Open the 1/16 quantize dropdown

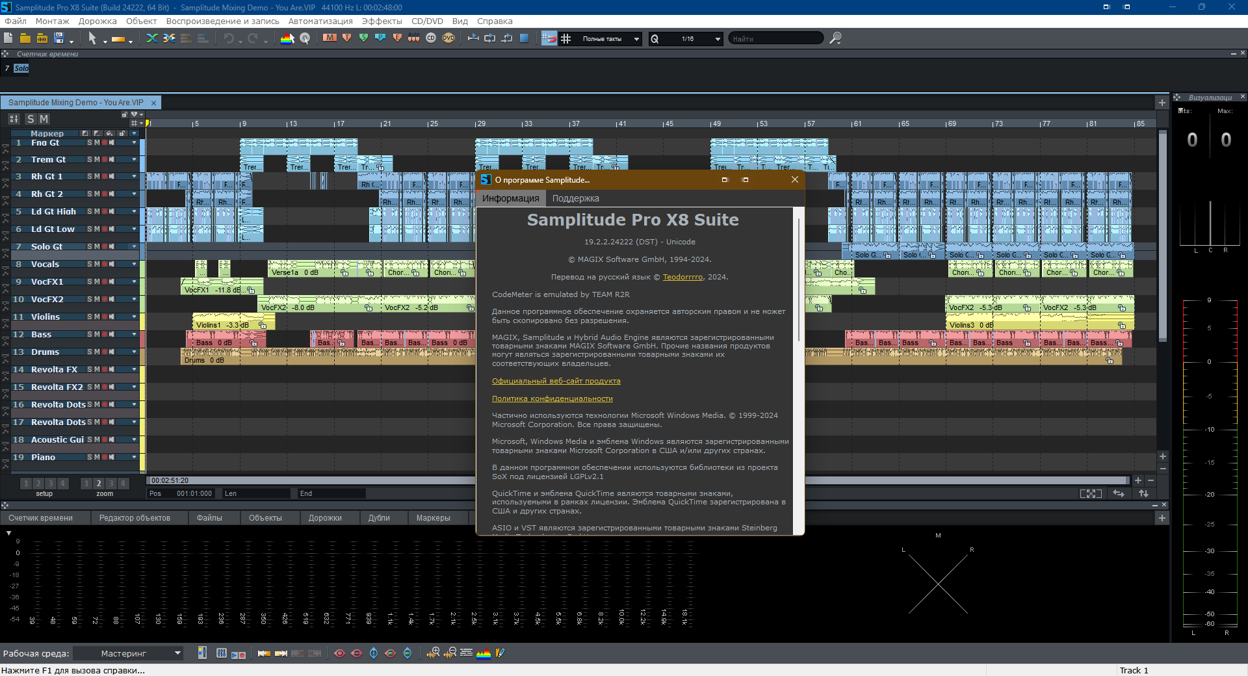717,39
